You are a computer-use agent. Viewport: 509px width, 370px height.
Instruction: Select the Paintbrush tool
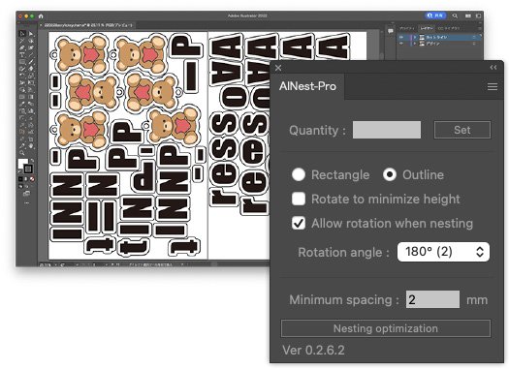(x=31, y=62)
